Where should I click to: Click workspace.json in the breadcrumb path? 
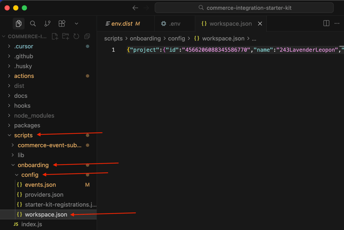click(x=223, y=38)
